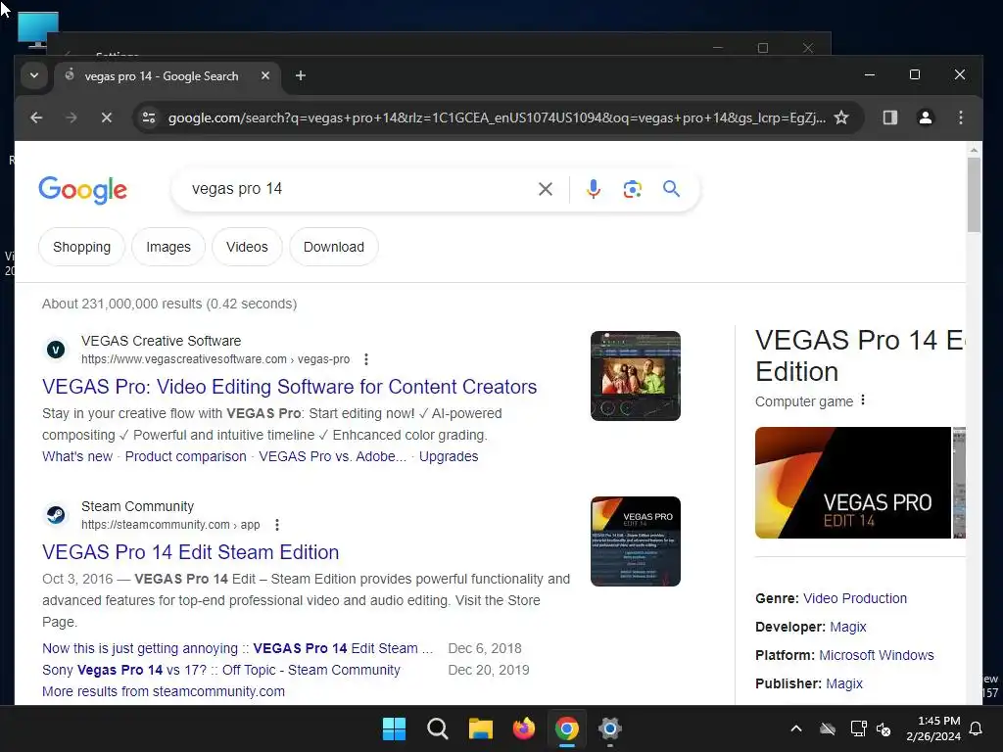Open the Microsoft Windows platform link
Viewport: 1003px width, 752px height.
(877, 655)
